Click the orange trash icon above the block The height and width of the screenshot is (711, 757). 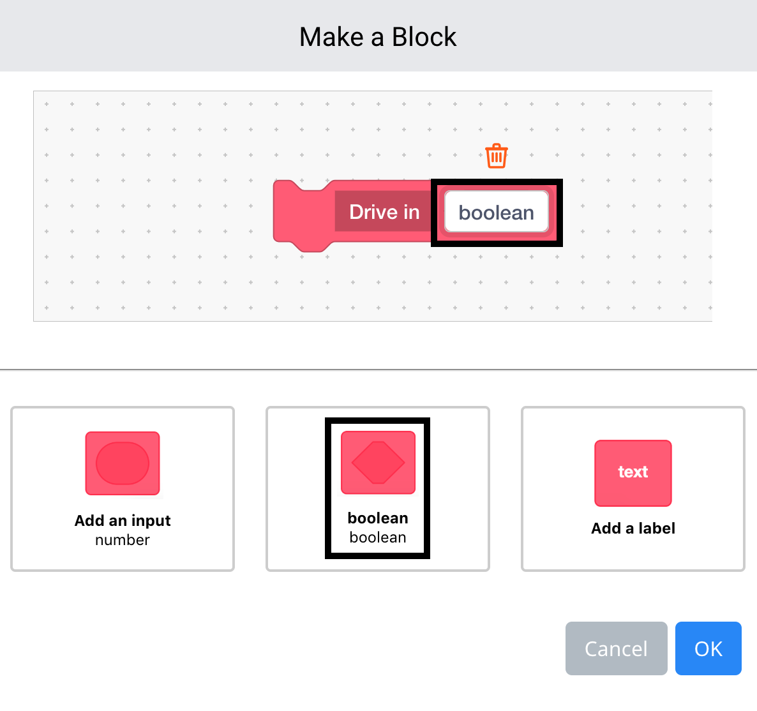coord(496,155)
